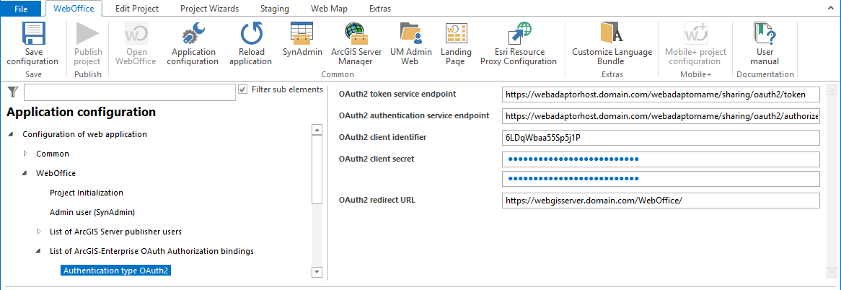Image resolution: width=841 pixels, height=290 pixels.
Task: Click the tree panel scrollbar thumb
Action: (x=317, y=170)
